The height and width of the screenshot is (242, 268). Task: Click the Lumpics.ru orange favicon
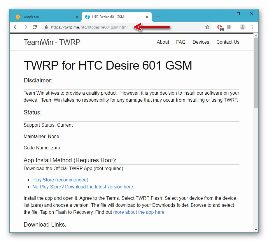pyautogui.click(x=18, y=17)
